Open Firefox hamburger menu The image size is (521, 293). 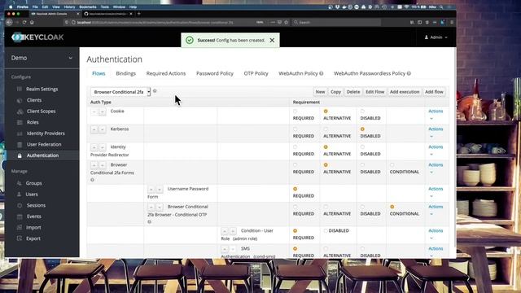tap(452, 22)
